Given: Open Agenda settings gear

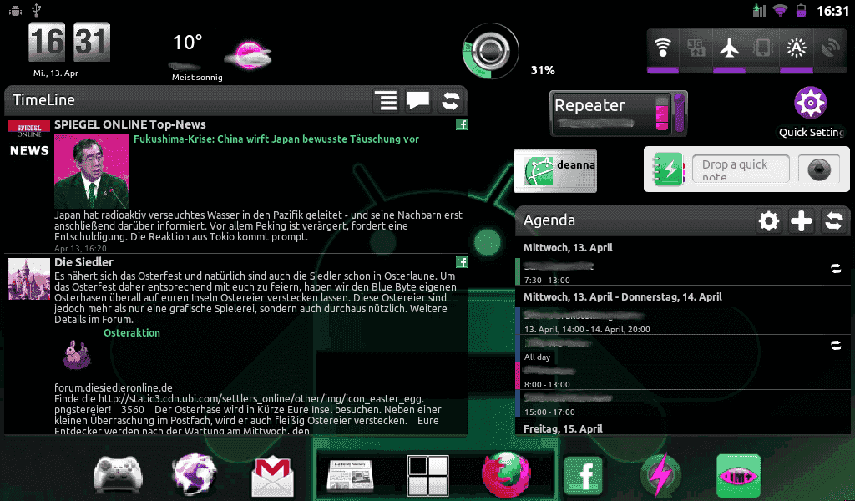Looking at the screenshot, I should [769, 220].
